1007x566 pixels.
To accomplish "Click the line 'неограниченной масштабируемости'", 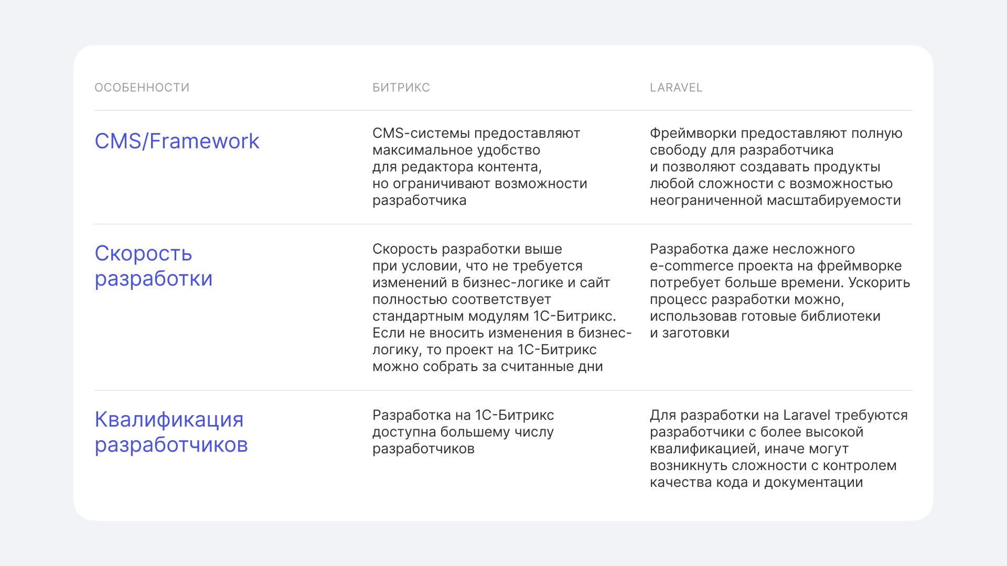I will click(775, 200).
